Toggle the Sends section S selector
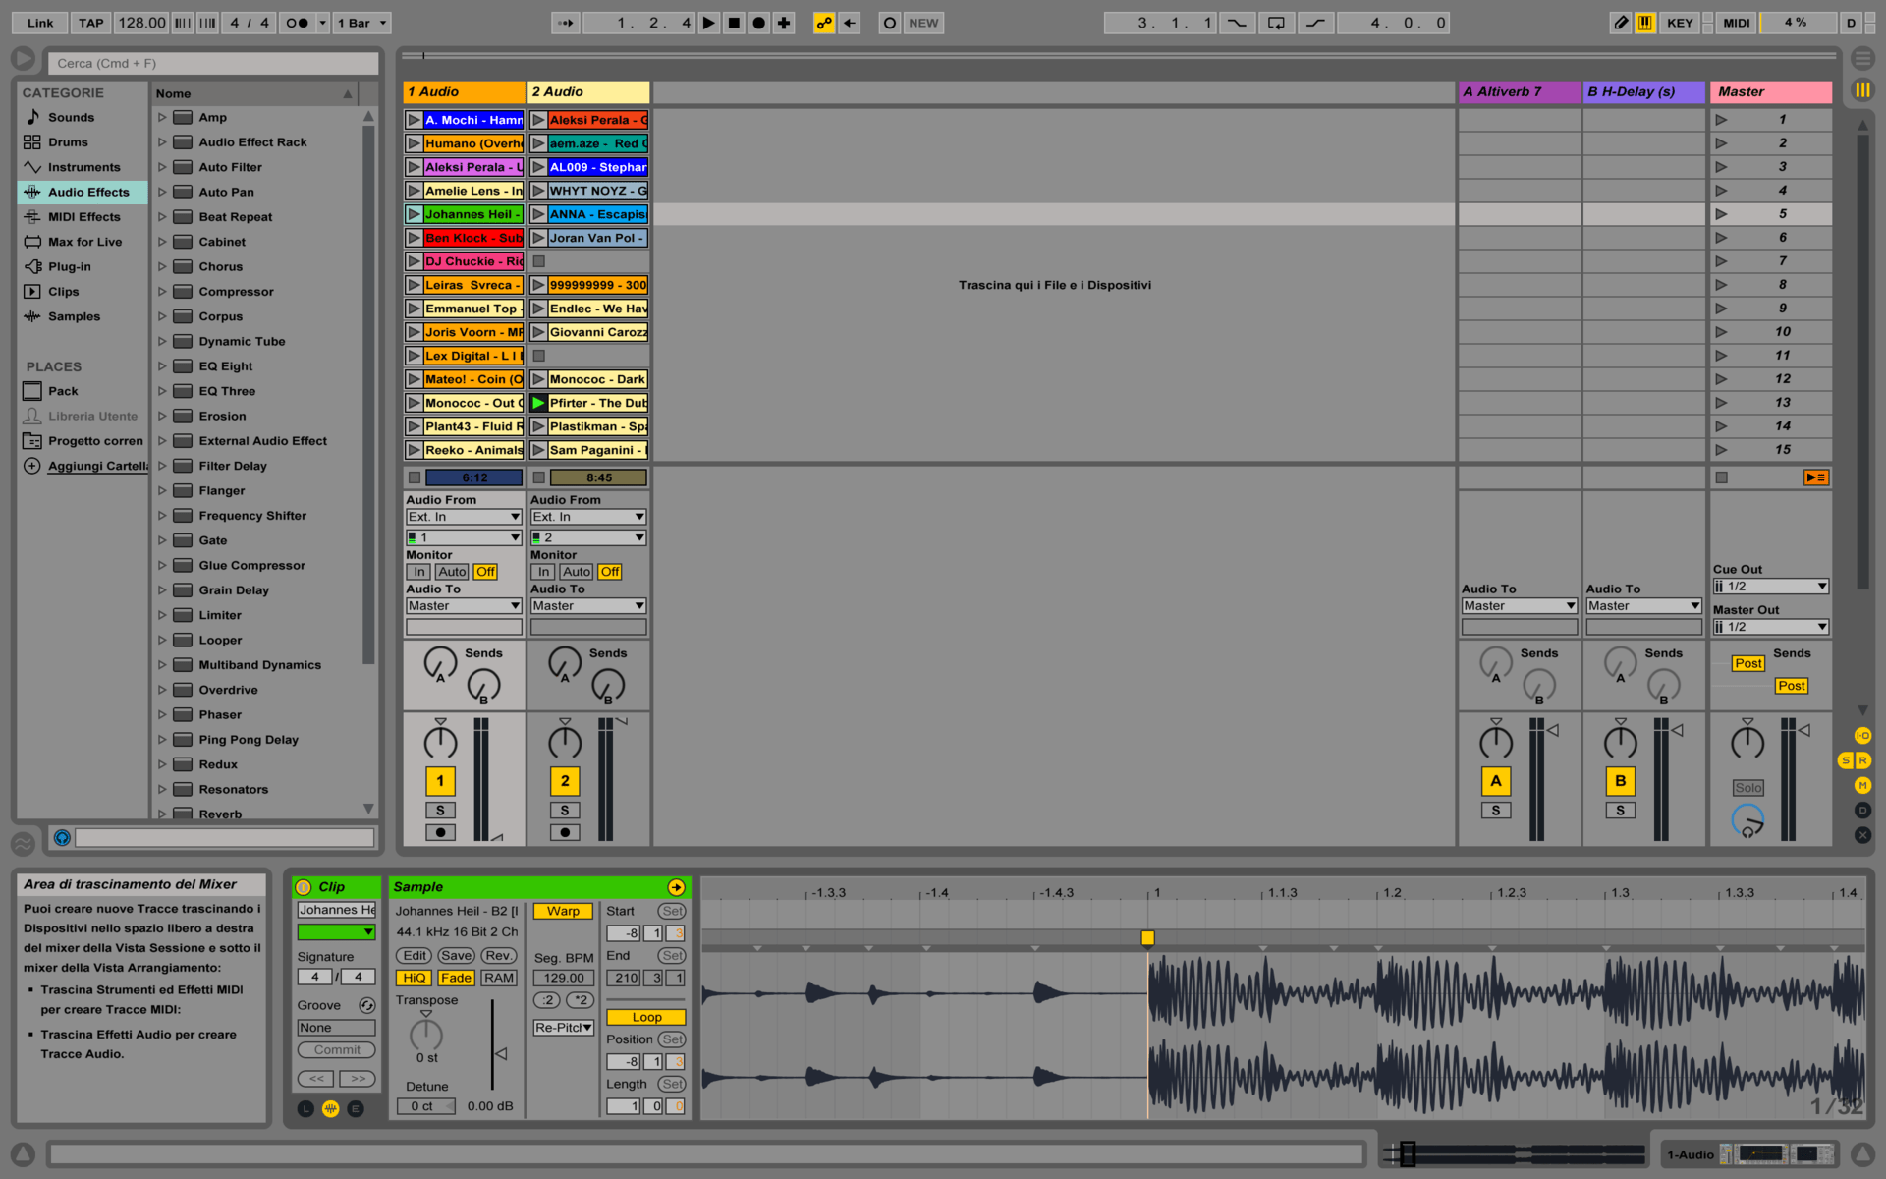This screenshot has width=1886, height=1179. click(1846, 760)
